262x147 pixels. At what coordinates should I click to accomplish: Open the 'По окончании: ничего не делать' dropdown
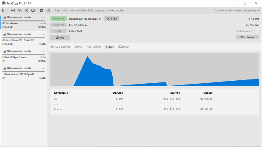coord(236,10)
